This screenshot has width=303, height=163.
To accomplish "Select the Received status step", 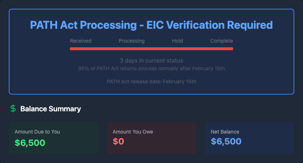I will point(80,41).
